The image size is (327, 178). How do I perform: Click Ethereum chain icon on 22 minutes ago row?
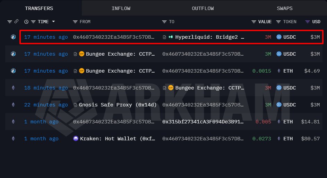coord(13,105)
